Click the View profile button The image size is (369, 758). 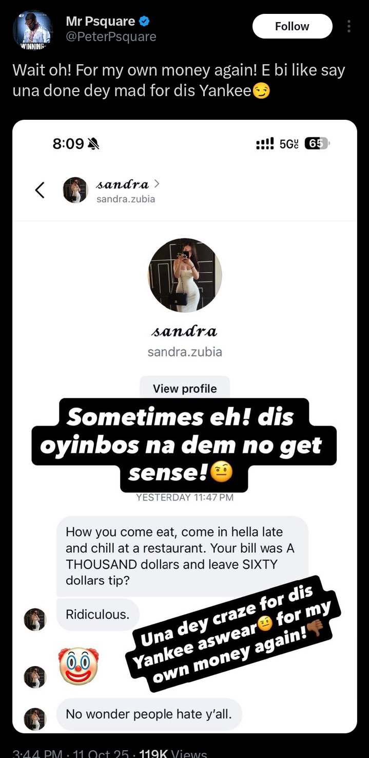(x=185, y=389)
